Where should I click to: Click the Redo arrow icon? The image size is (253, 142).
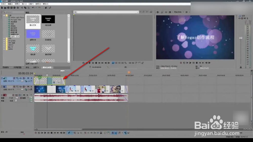tap(39, 8)
